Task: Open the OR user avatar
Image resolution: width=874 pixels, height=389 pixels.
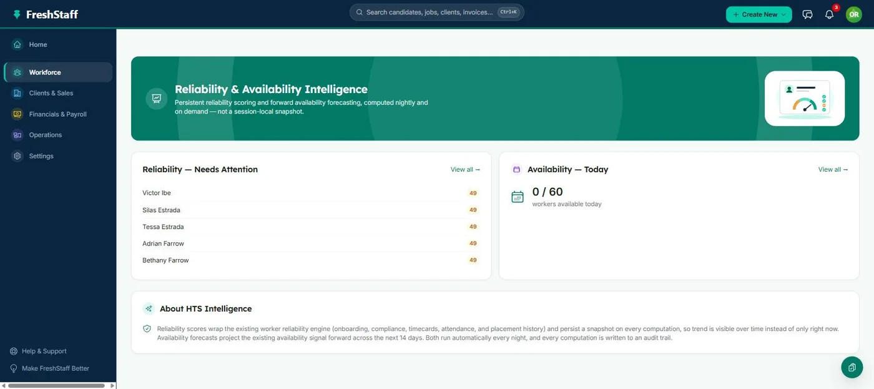Action: (853, 14)
